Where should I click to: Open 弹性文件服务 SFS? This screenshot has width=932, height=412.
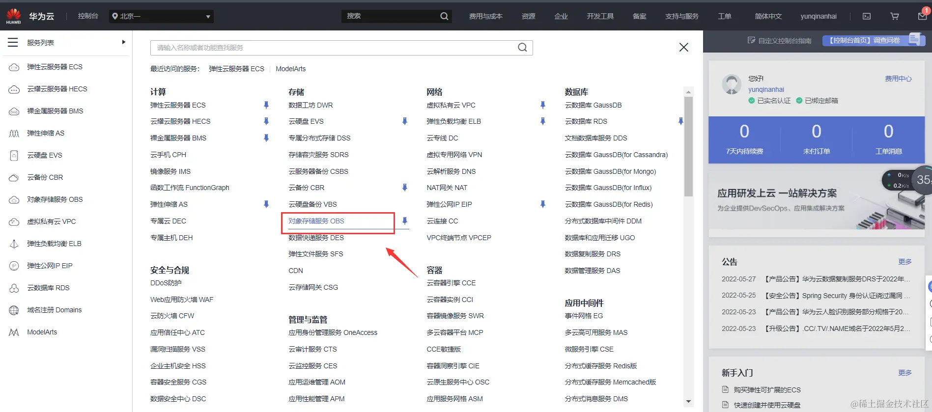click(x=316, y=254)
